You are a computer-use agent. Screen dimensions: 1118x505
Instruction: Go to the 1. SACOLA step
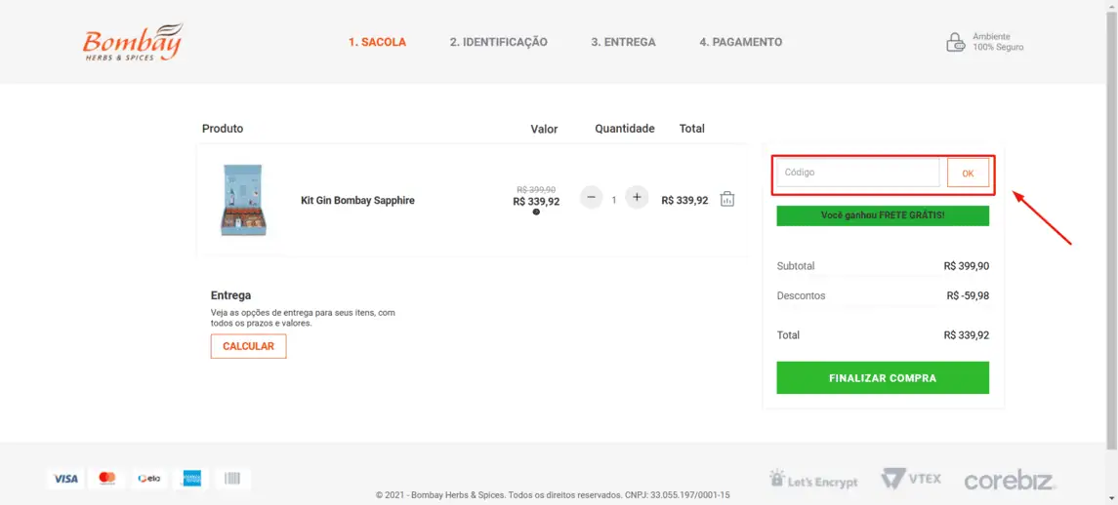tap(377, 42)
